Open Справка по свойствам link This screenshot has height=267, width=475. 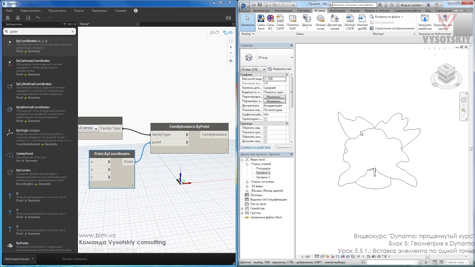[x=255, y=147]
